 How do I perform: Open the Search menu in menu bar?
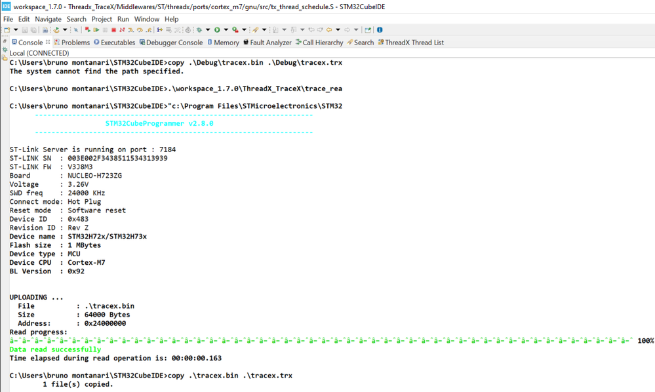coord(77,19)
